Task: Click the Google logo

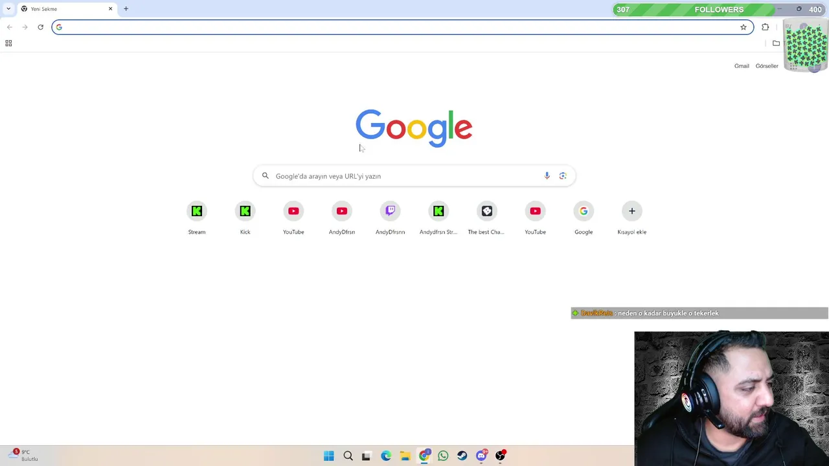Action: click(414, 128)
